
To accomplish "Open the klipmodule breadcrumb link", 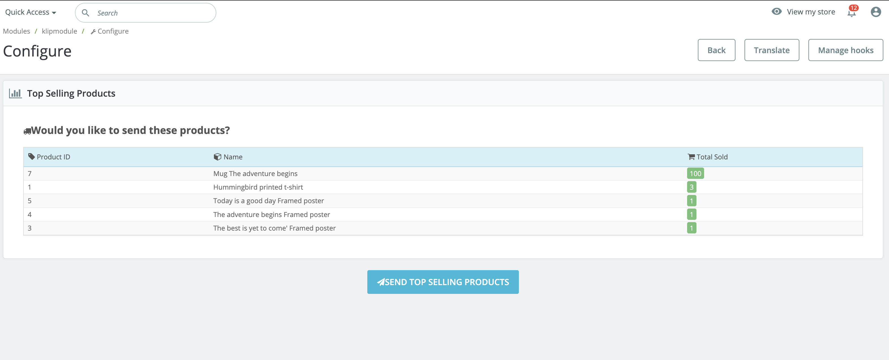I will coord(59,31).
